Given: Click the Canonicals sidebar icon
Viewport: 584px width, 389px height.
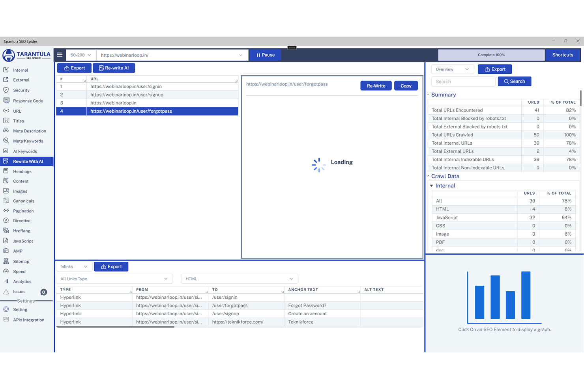Looking at the screenshot, I should pos(6,201).
